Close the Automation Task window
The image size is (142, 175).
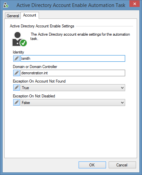click(134, 4)
